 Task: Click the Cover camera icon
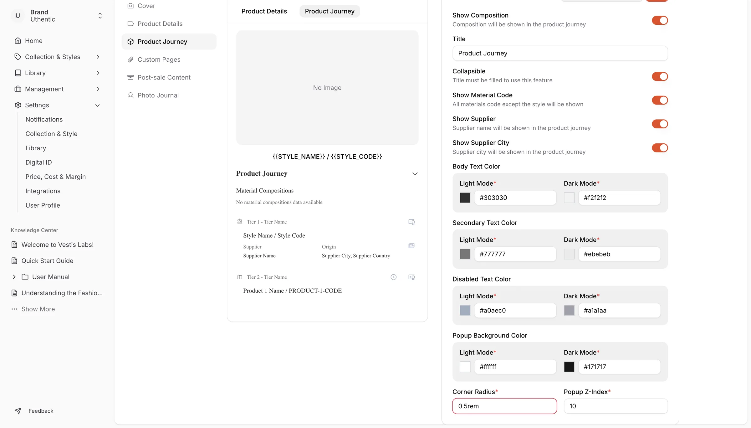[130, 6]
